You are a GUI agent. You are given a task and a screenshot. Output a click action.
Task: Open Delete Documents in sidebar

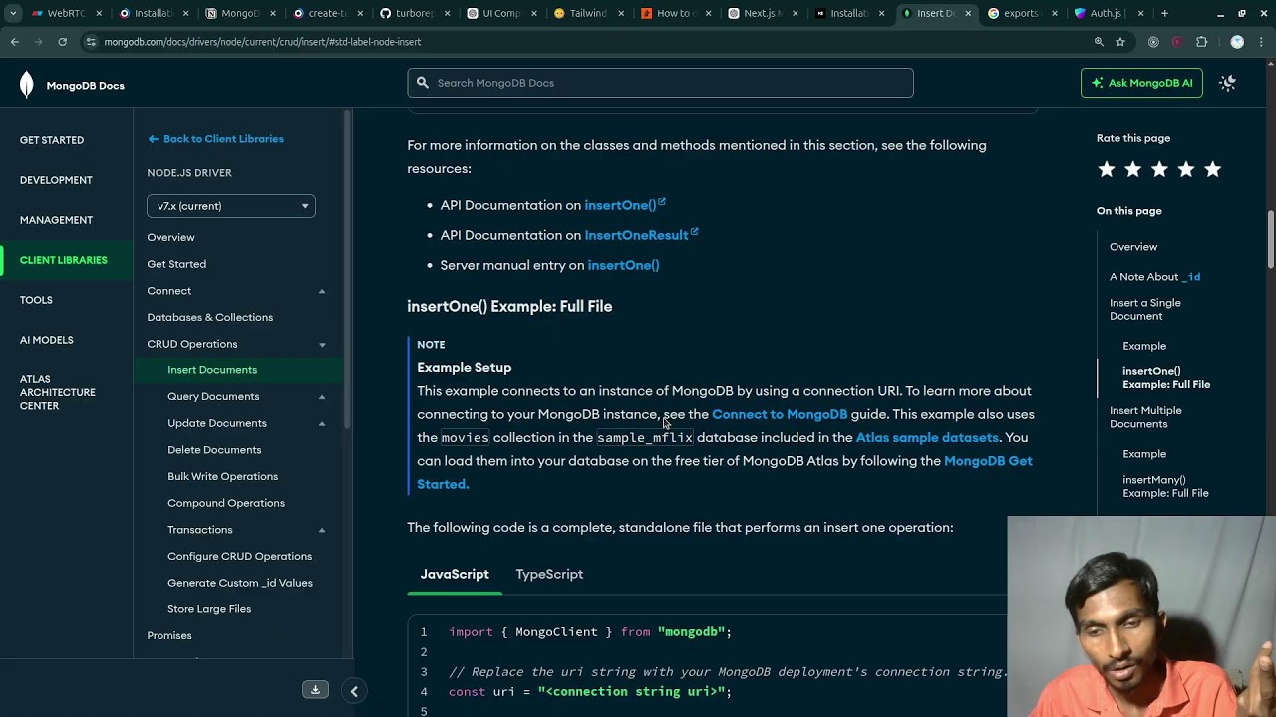click(214, 450)
